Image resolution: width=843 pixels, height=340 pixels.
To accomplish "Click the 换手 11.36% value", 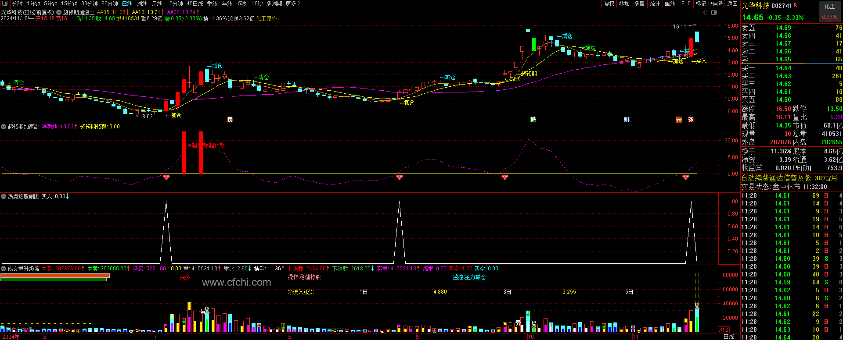I will tap(781, 151).
